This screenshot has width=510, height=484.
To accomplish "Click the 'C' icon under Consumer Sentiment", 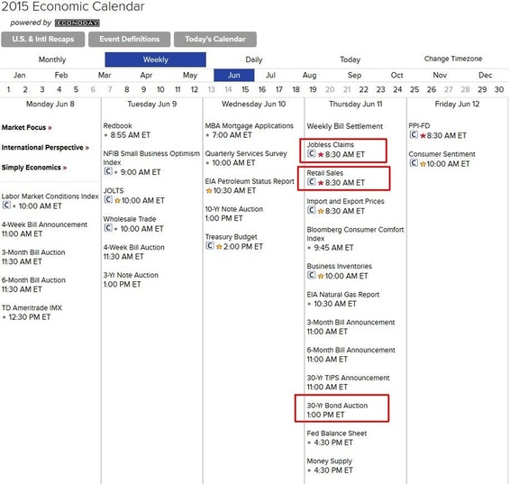I will [x=414, y=163].
